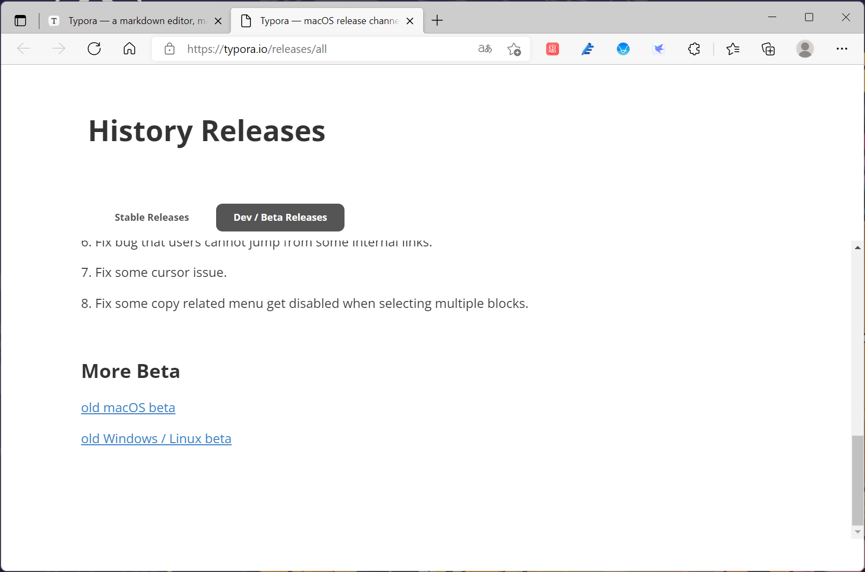
Task: View site information lock icon
Action: click(x=170, y=49)
